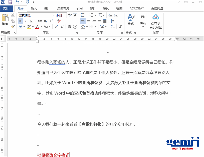The height and width of the screenshot is (157, 204).
Task: Click the red heading 批量修改文字格式 in document
Action: click(x=53, y=155)
